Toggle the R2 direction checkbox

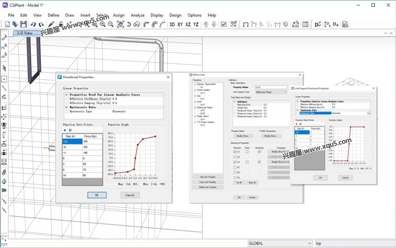click(235, 172)
